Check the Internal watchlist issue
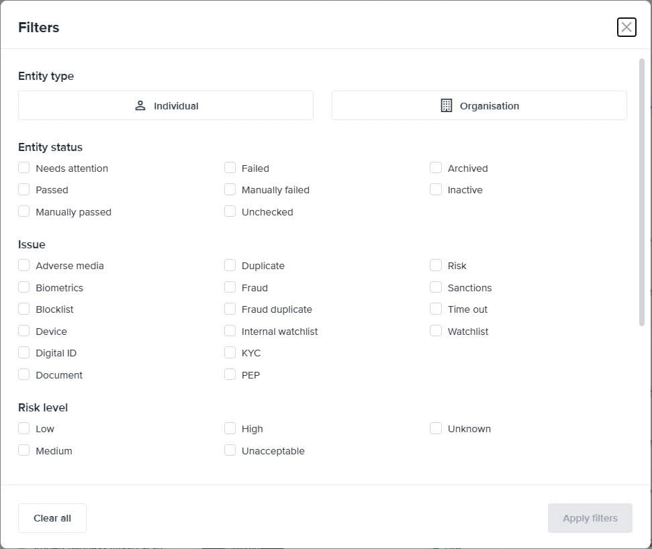Viewport: 652px width, 549px height. point(230,331)
